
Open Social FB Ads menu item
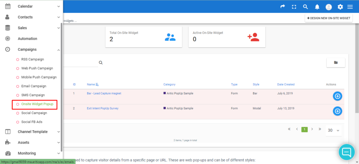tap(32, 122)
